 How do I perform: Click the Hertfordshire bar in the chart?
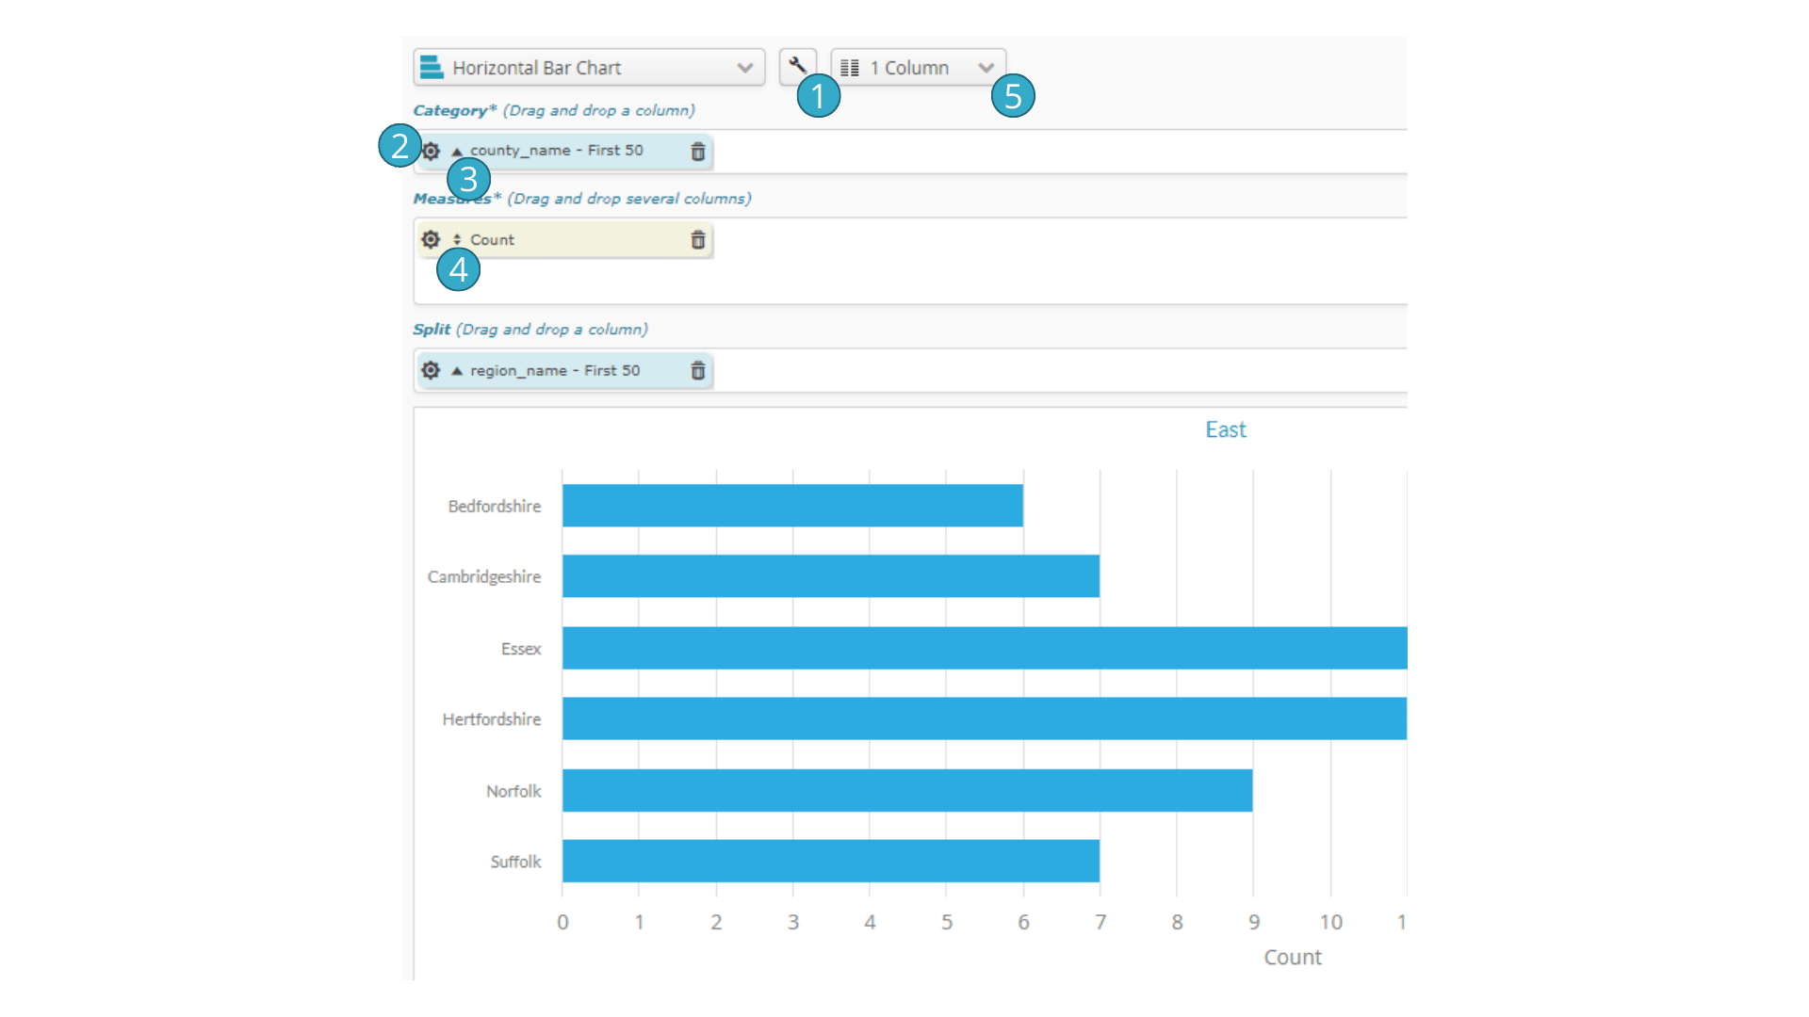pos(985,718)
